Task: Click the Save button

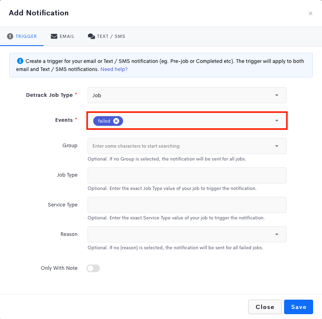Action: (299, 307)
